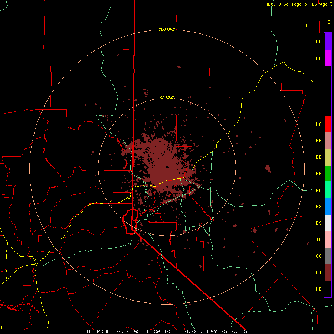
Task: Click the DS white legend swatch
Action: [328, 223]
